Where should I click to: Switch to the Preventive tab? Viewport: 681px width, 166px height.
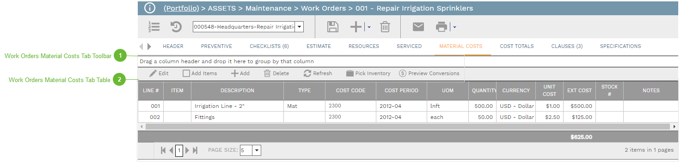216,46
